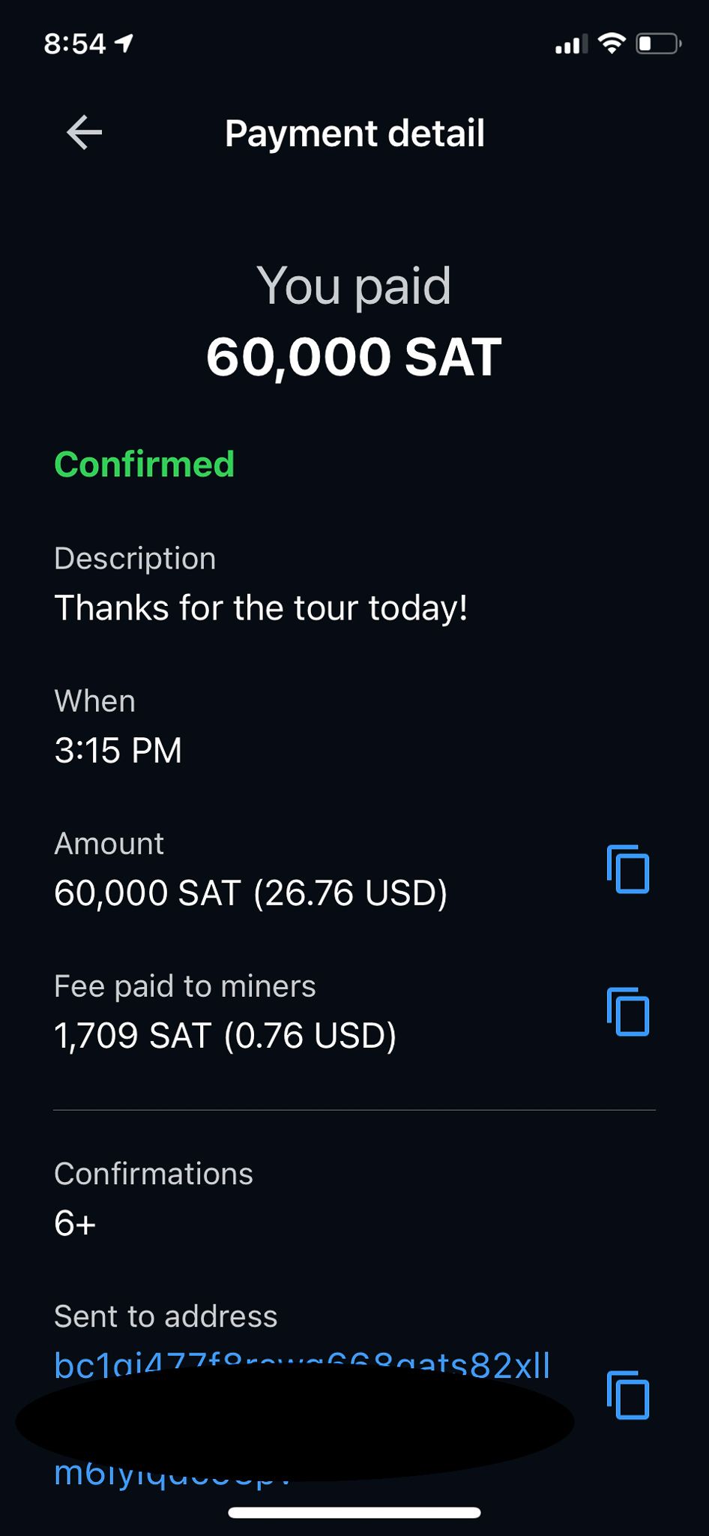Tap the description text about the tour

click(x=261, y=607)
